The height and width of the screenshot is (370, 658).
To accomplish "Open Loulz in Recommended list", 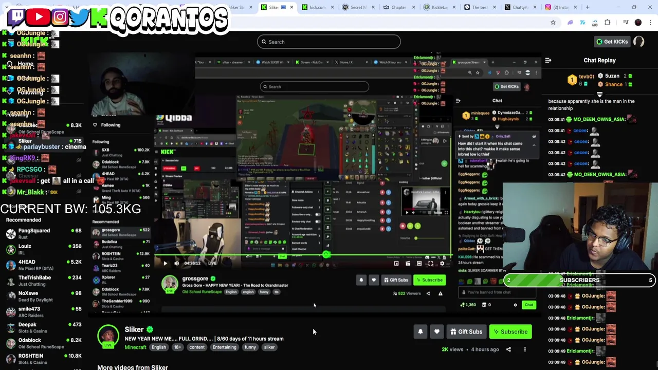I will [x=43, y=249].
